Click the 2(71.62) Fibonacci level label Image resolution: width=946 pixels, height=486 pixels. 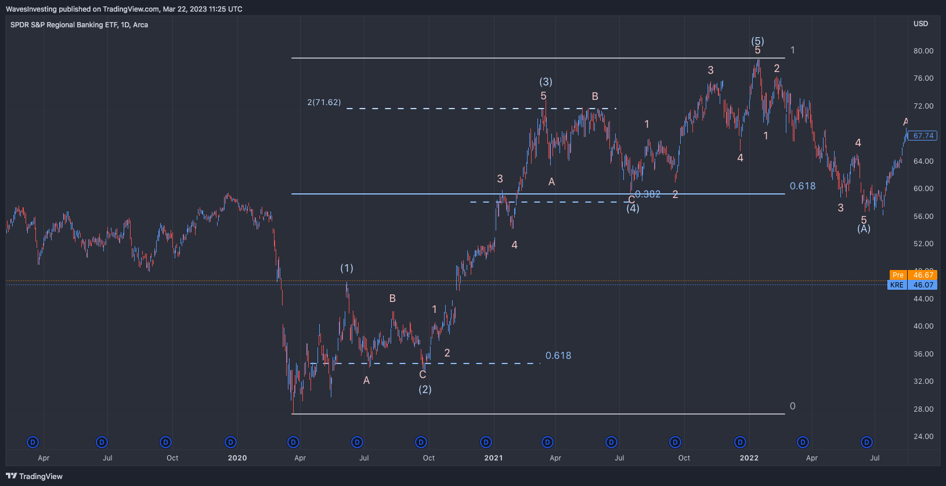point(324,102)
